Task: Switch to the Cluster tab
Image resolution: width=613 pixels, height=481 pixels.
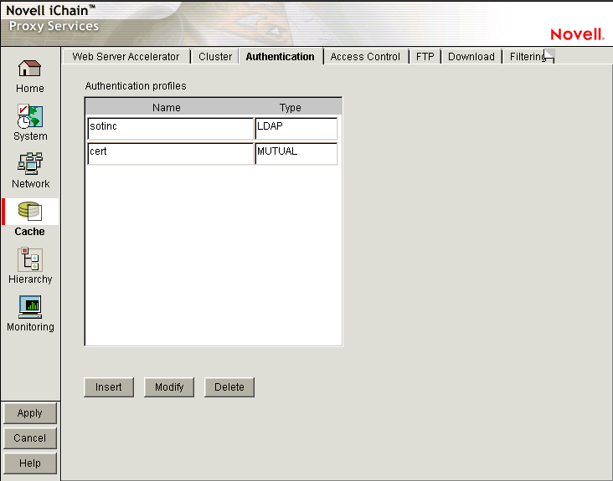Action: (215, 57)
